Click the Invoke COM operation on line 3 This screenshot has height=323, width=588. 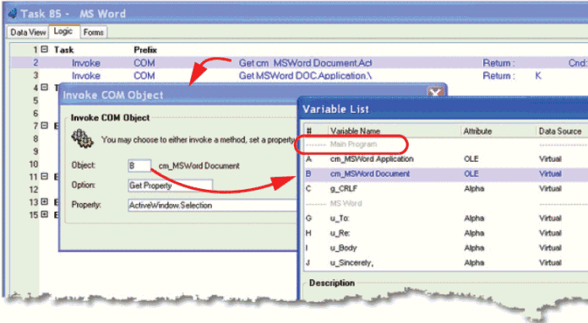(x=86, y=76)
